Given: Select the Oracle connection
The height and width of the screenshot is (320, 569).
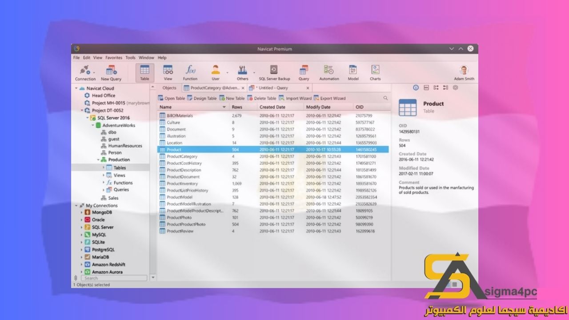Looking at the screenshot, I should click(x=98, y=220).
